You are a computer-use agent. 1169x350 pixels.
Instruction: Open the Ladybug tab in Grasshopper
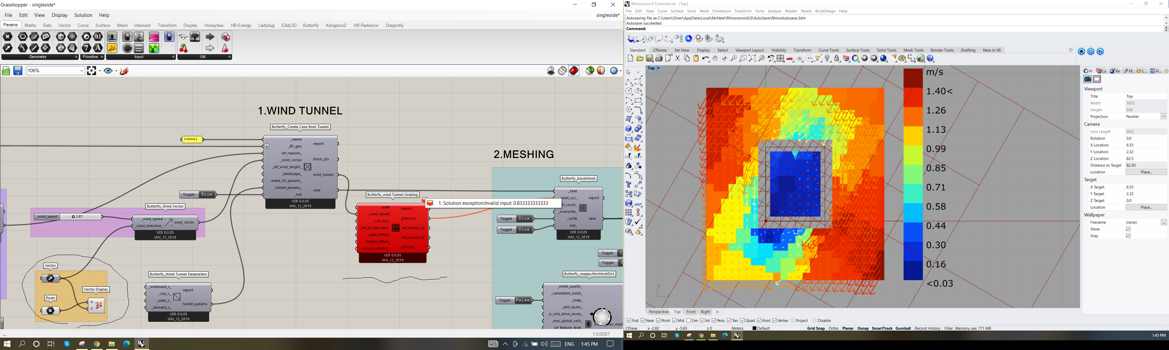point(266,25)
